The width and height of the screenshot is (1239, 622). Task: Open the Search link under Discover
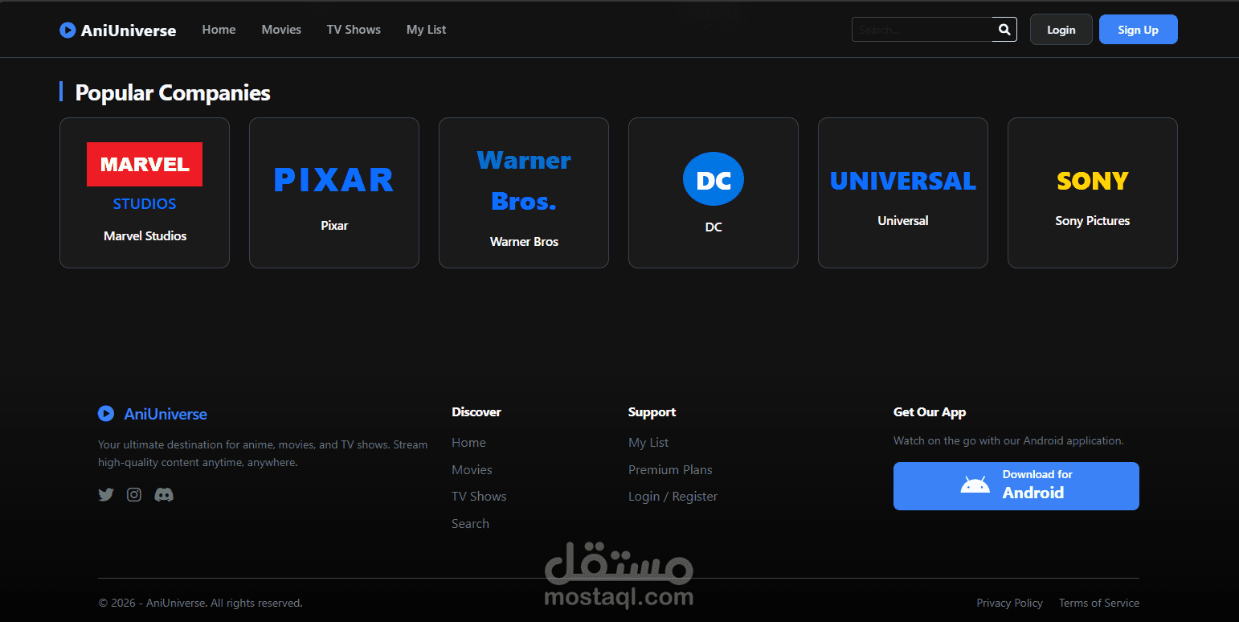tap(470, 524)
